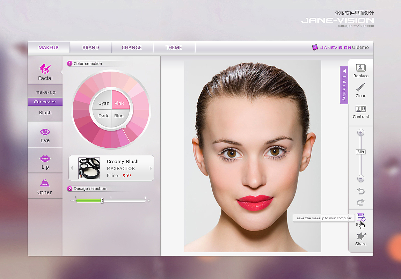Increase dosage with plus sign
401x279 pixels.
tap(148, 201)
